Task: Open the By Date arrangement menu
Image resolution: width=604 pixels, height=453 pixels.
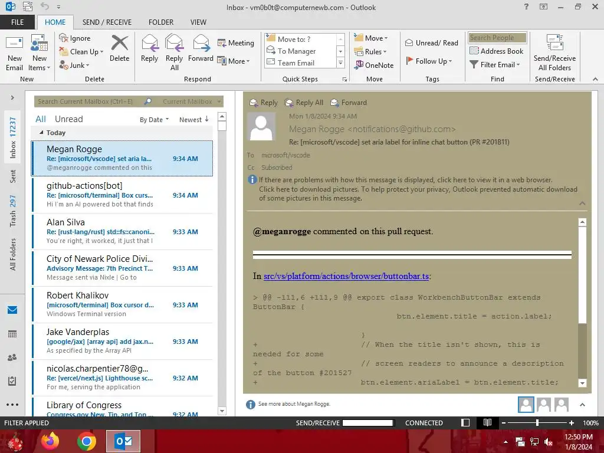Action: (154, 120)
